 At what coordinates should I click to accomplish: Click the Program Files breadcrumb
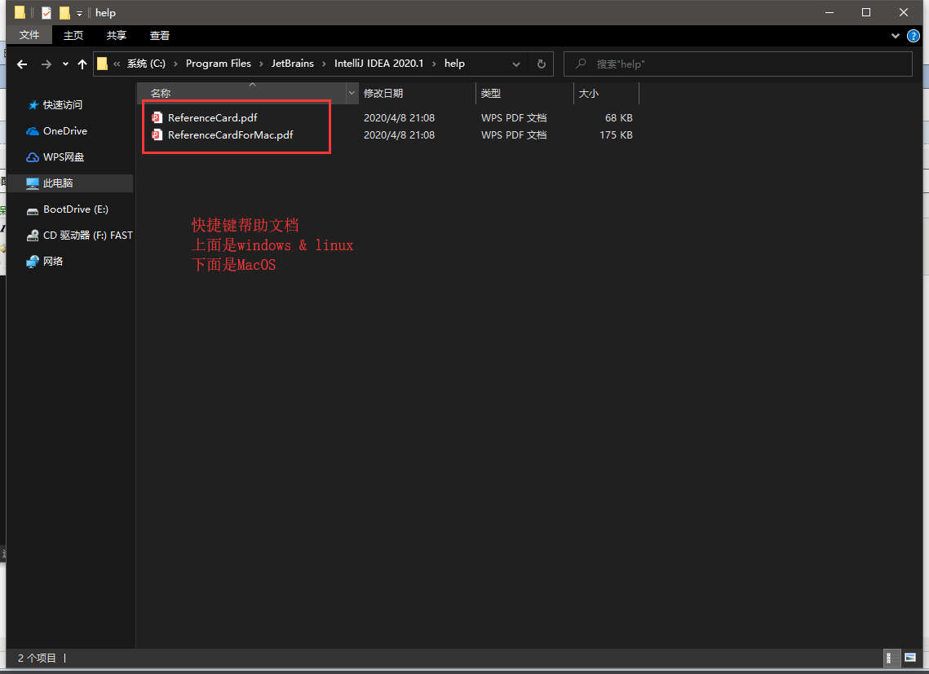pyautogui.click(x=218, y=64)
